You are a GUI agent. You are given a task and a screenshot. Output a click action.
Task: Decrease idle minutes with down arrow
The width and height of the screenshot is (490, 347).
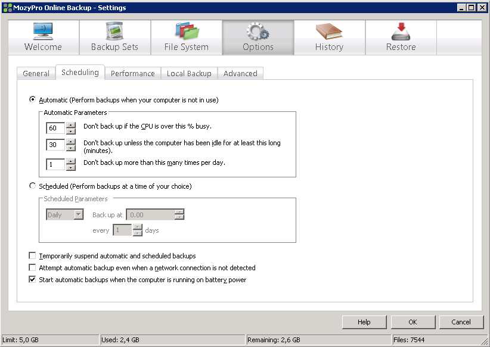click(x=72, y=148)
